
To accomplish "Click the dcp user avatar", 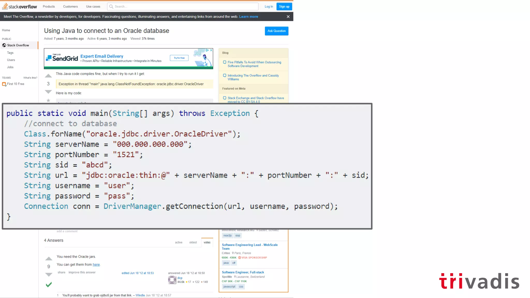I will [x=172, y=280].
